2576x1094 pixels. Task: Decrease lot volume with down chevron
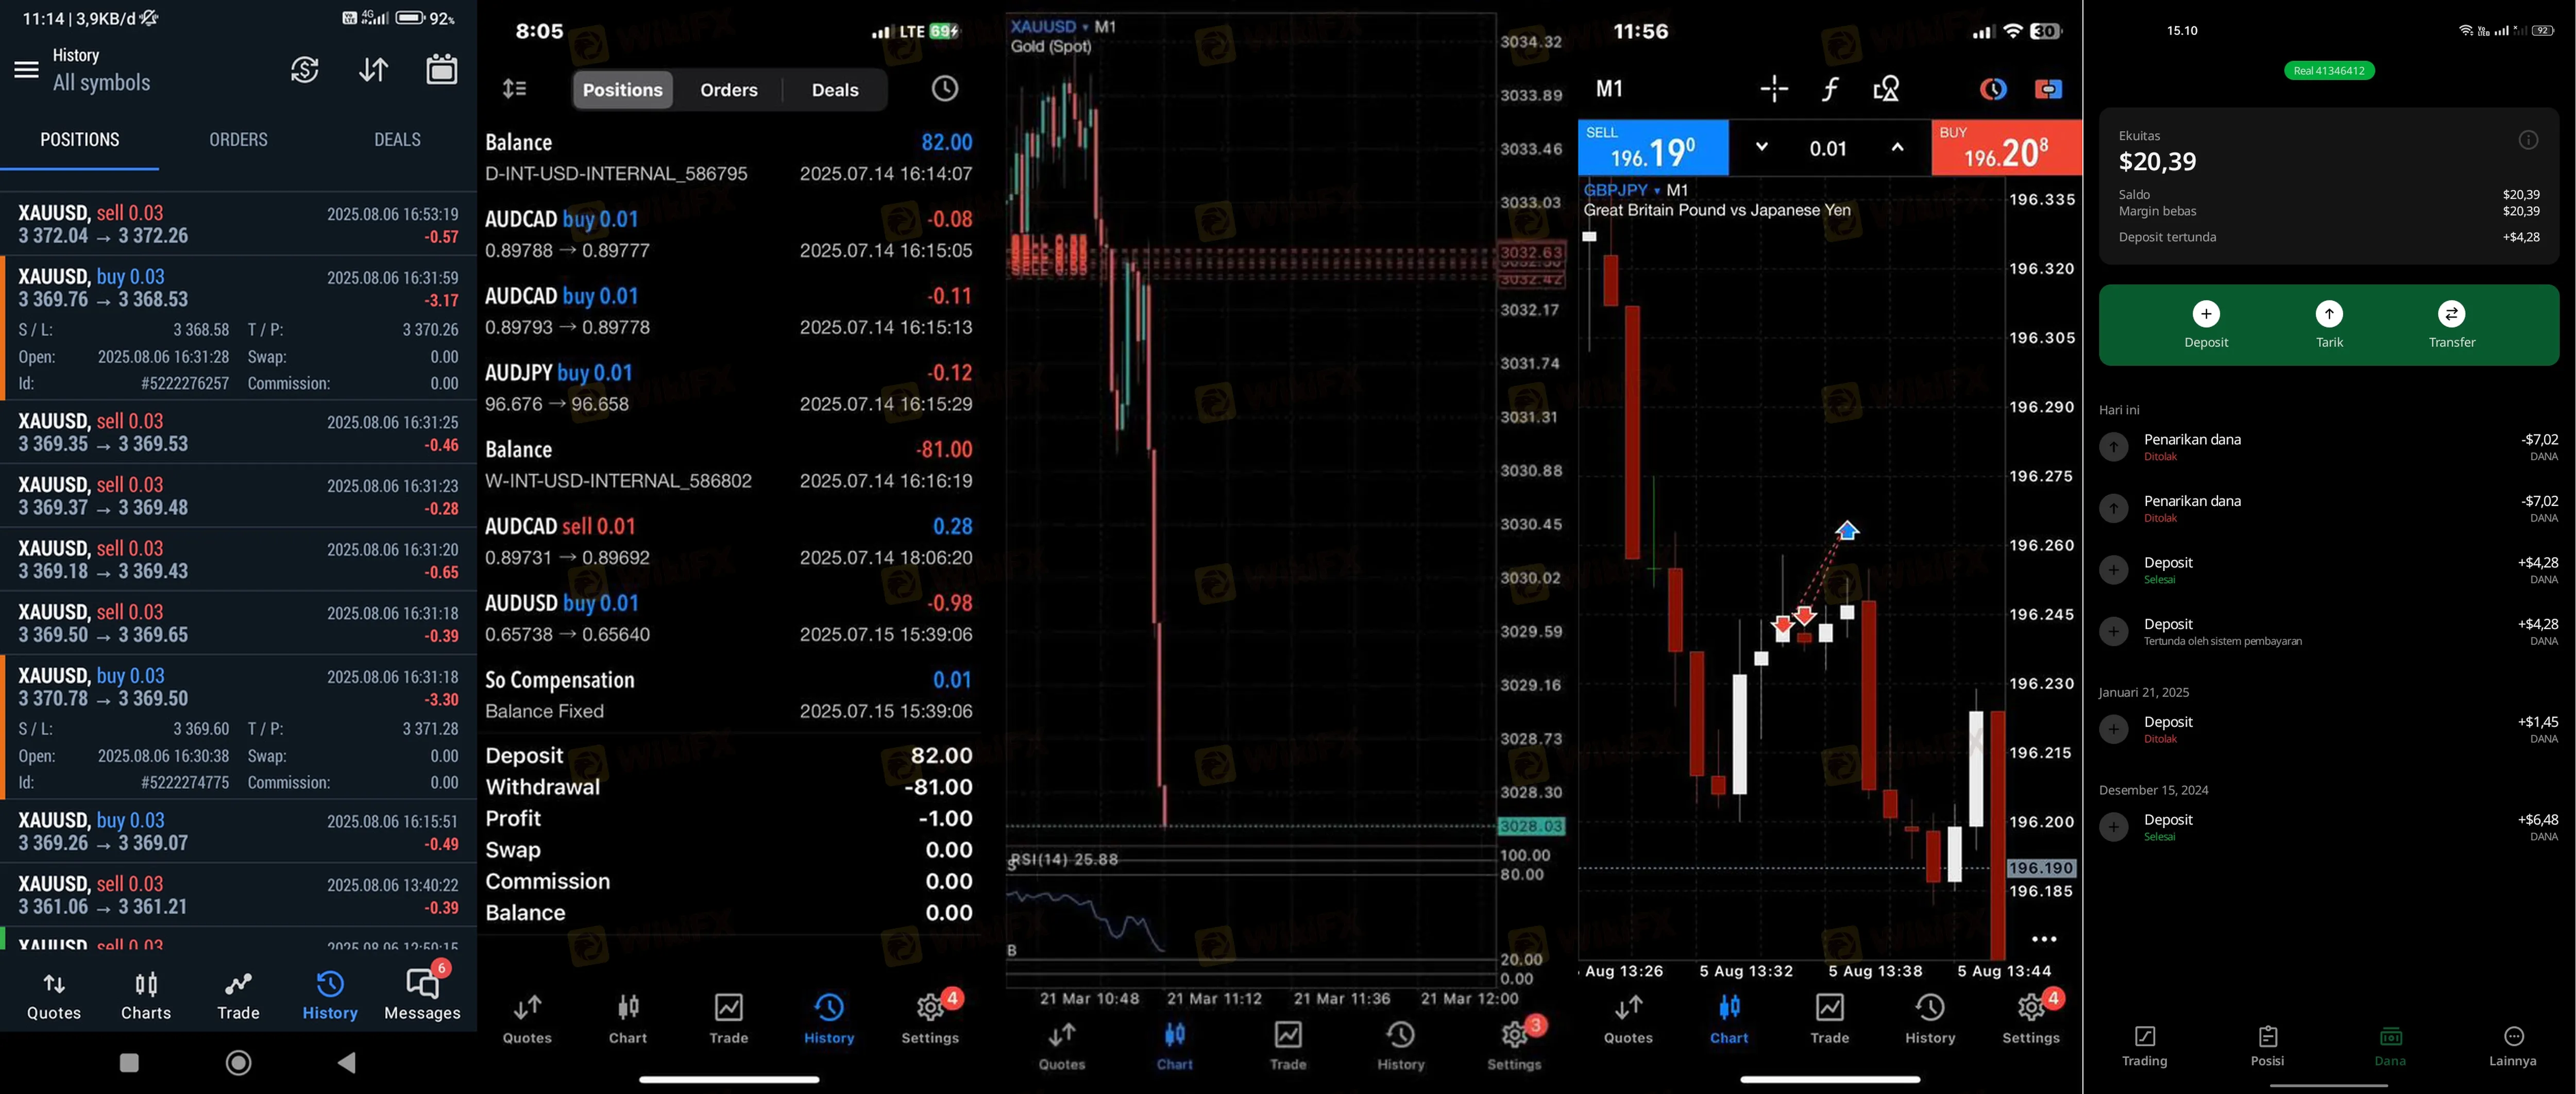tap(1761, 147)
